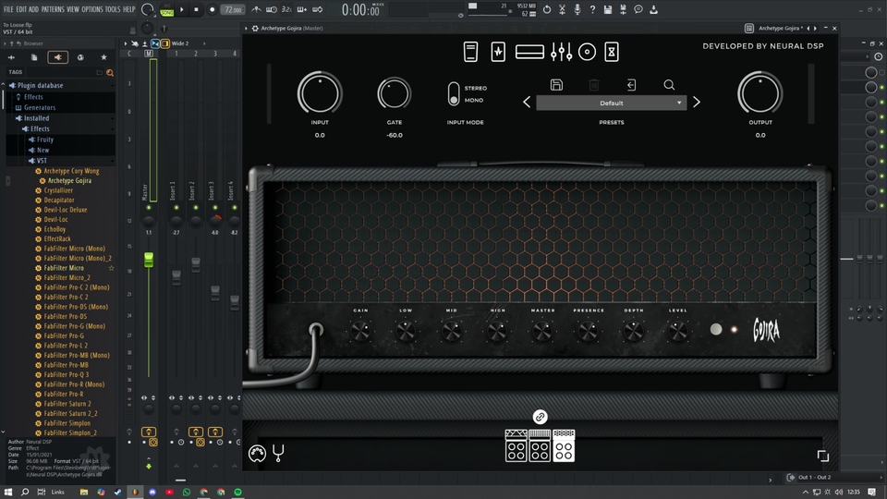The image size is (887, 499).
Task: Open the tuner fork icon
Action: pyautogui.click(x=278, y=454)
